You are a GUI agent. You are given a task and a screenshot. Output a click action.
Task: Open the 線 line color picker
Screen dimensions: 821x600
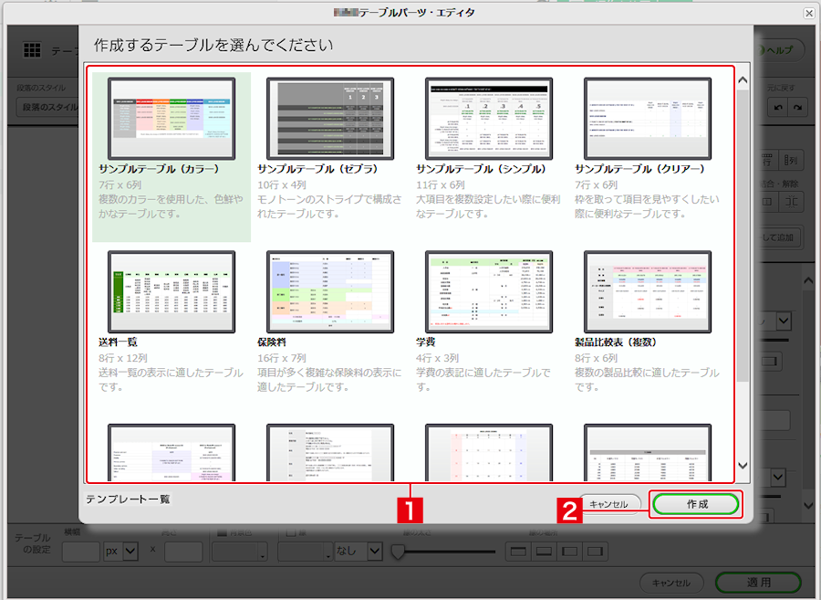[306, 552]
